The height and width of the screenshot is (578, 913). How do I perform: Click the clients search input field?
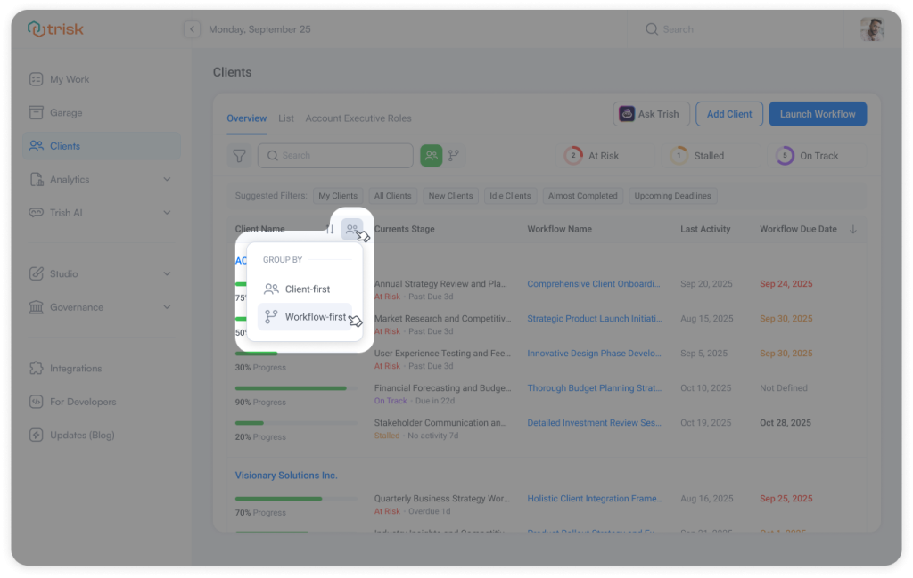point(335,156)
